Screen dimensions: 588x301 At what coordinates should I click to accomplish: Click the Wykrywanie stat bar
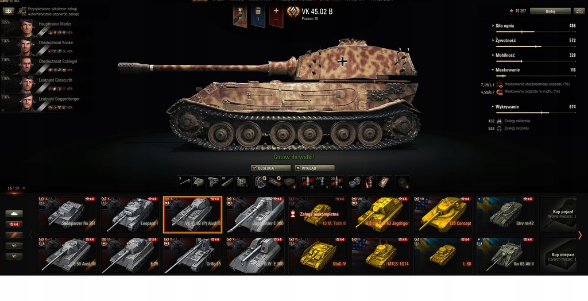click(536, 112)
